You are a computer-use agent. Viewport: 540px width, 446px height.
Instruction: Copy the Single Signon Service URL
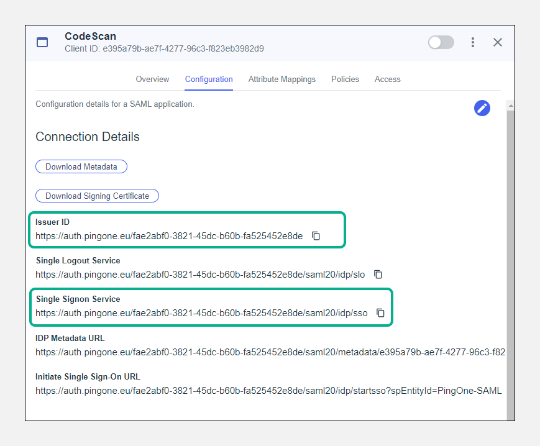pyautogui.click(x=380, y=313)
